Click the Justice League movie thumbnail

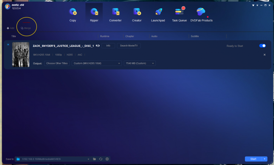[21, 55]
